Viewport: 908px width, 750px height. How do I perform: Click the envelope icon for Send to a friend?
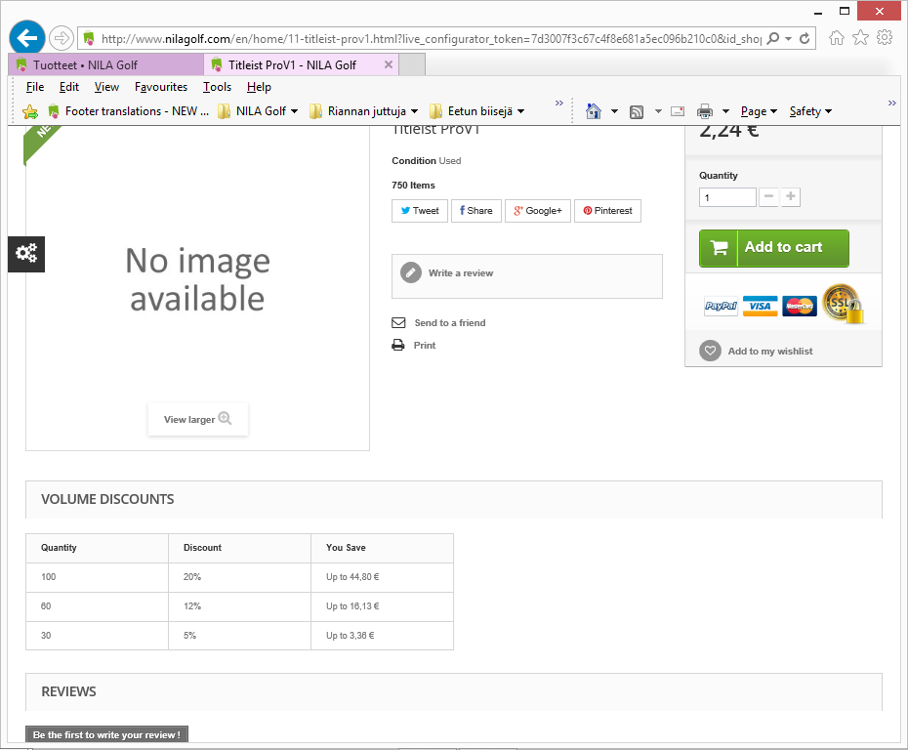pos(398,322)
